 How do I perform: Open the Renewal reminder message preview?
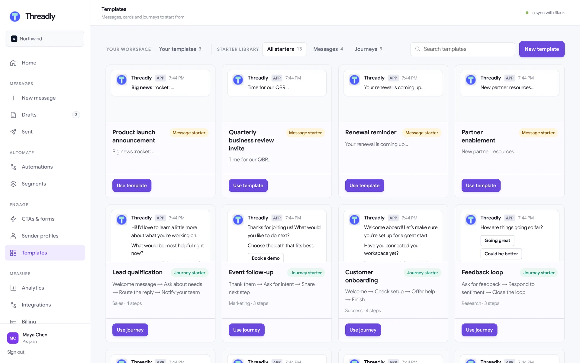click(x=393, y=83)
